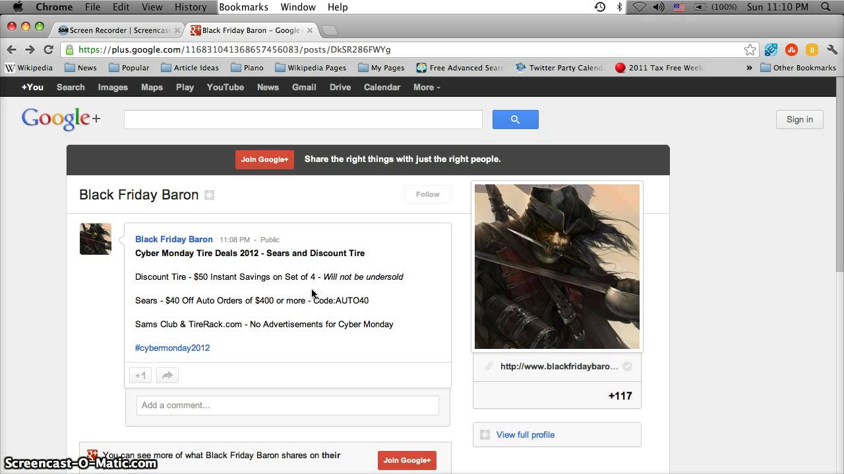This screenshot has height=474, width=844.
Task: Close the Screen Recorder tab
Action: 177,30
